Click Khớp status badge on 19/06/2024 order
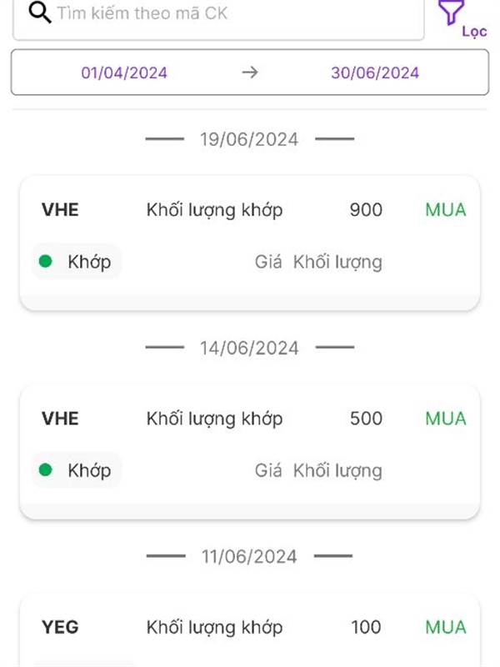The height and width of the screenshot is (667, 500). [77, 262]
